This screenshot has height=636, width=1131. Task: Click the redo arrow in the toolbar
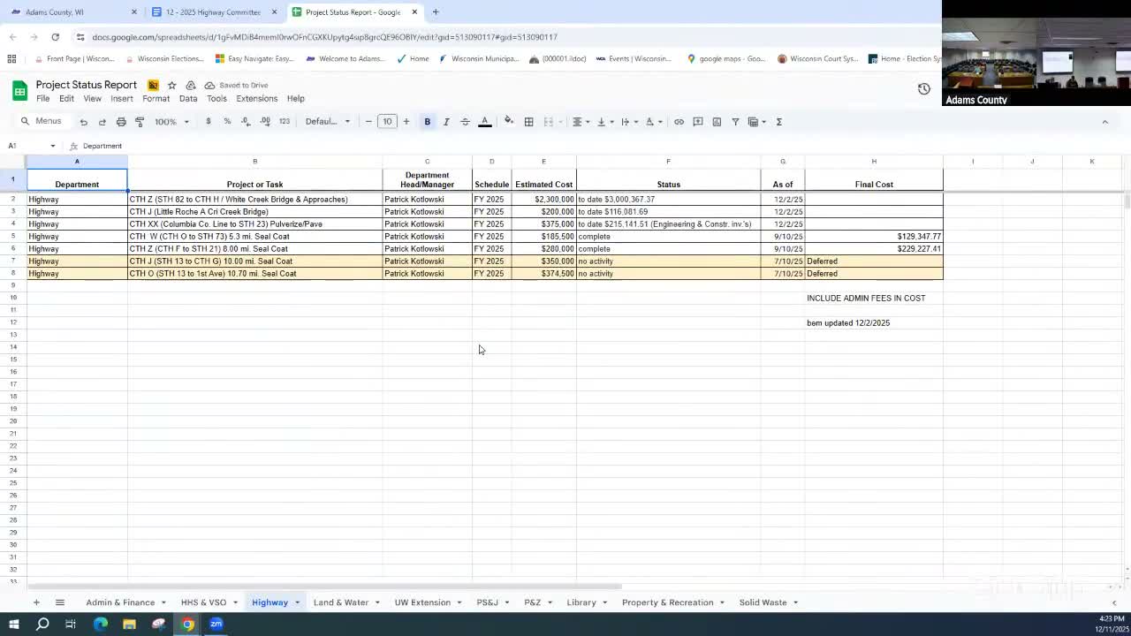102,122
